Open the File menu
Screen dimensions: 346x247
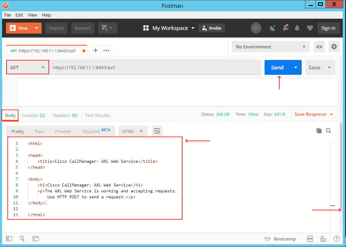coord(8,15)
